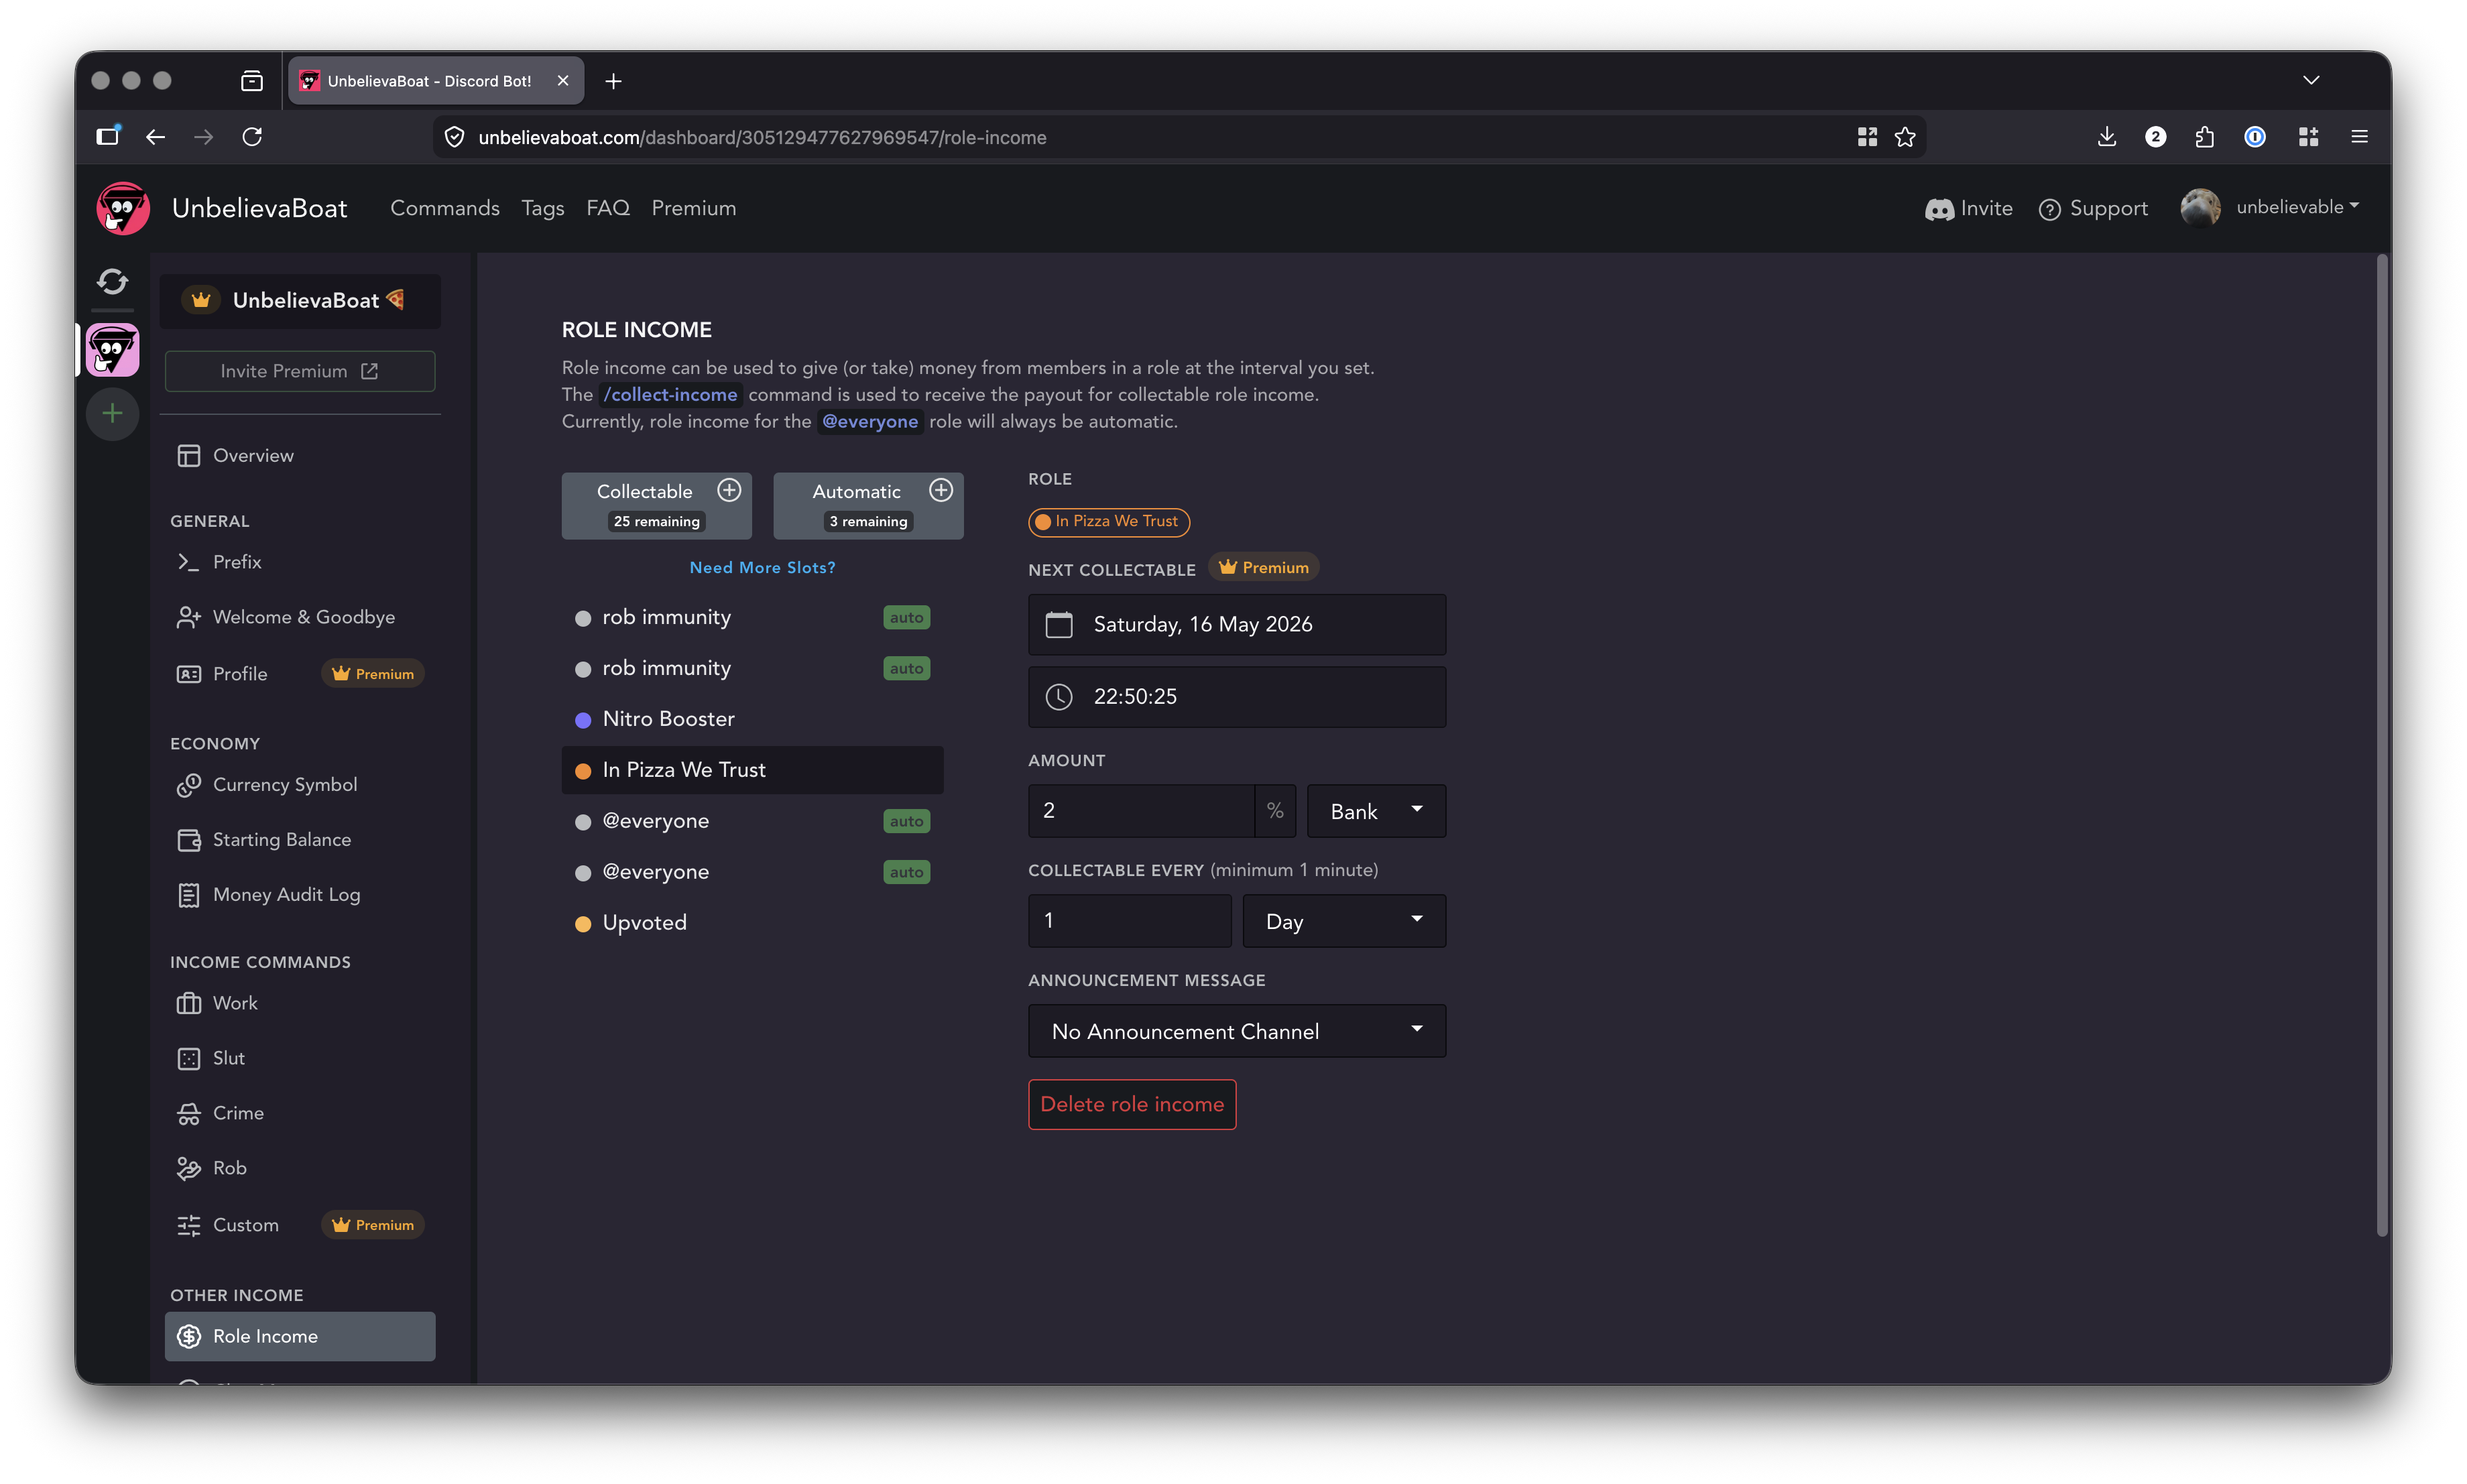Click the Delete role income button
The image size is (2467, 1484).
(x=1132, y=1105)
